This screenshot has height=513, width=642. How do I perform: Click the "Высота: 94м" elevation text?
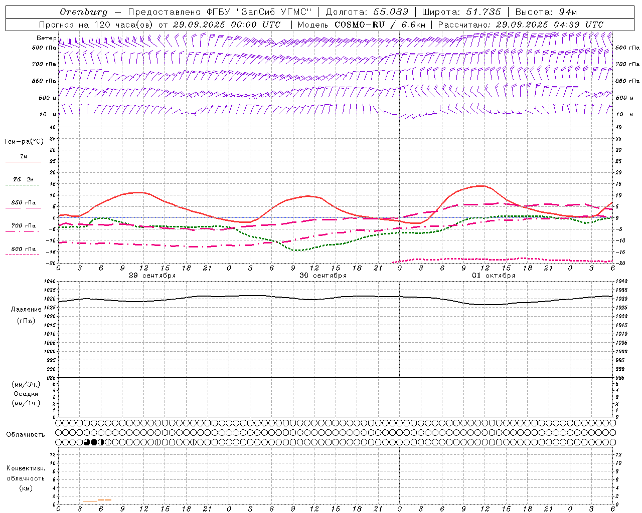point(546,12)
